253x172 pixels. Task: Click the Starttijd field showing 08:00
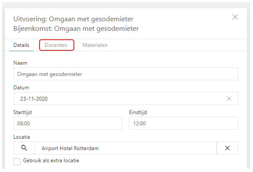tap(69, 123)
